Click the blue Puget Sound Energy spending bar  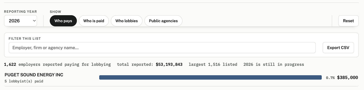click(210, 78)
